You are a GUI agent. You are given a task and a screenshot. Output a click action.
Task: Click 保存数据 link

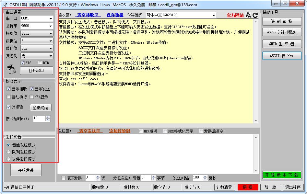click(115, 15)
